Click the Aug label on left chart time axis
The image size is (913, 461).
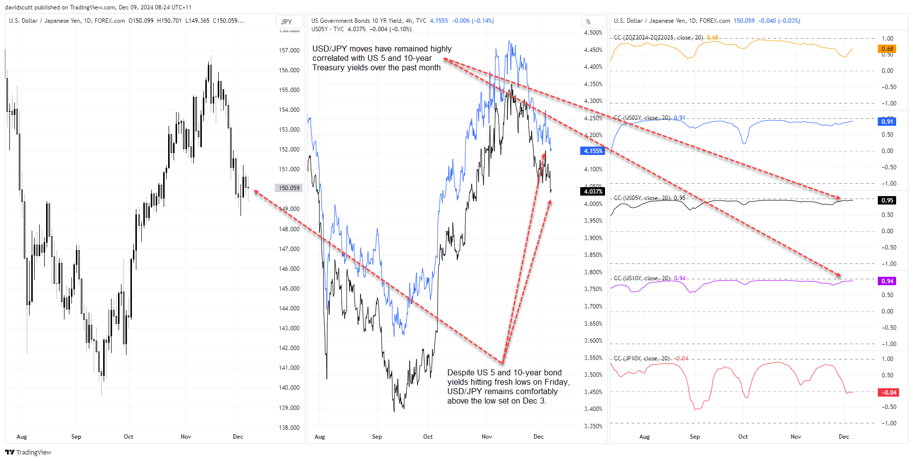(x=22, y=437)
